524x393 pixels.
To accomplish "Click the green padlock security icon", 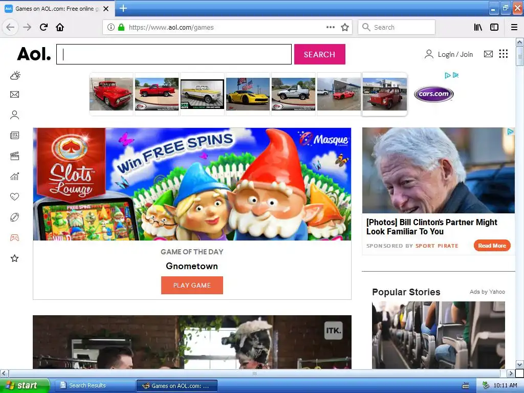I will coord(121,27).
